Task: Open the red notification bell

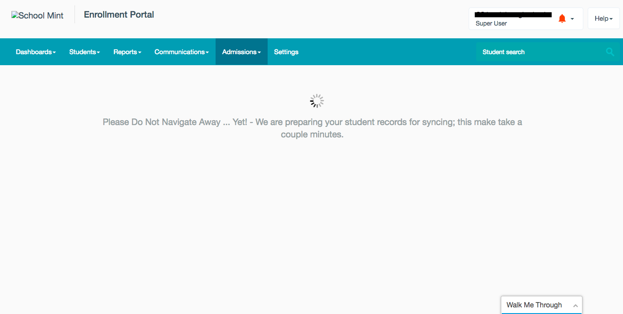Action: 562,18
